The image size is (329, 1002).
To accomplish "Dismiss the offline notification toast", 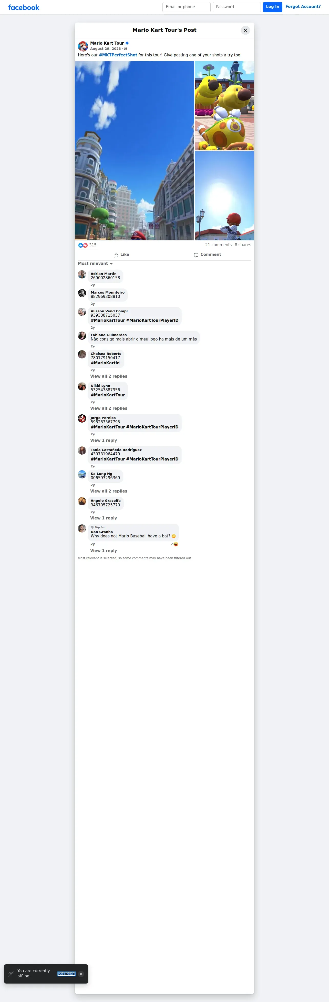I will click(x=81, y=974).
